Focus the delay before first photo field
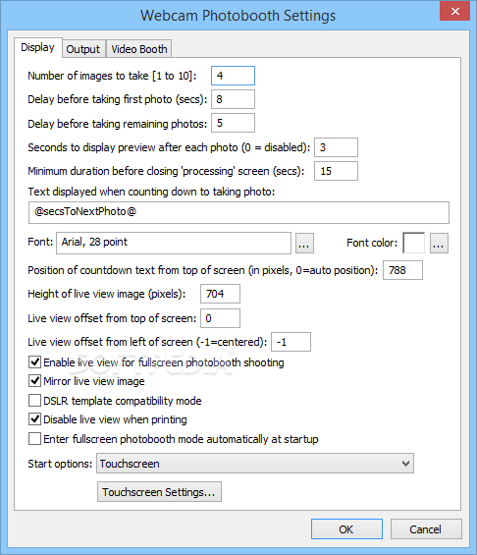 [x=233, y=99]
